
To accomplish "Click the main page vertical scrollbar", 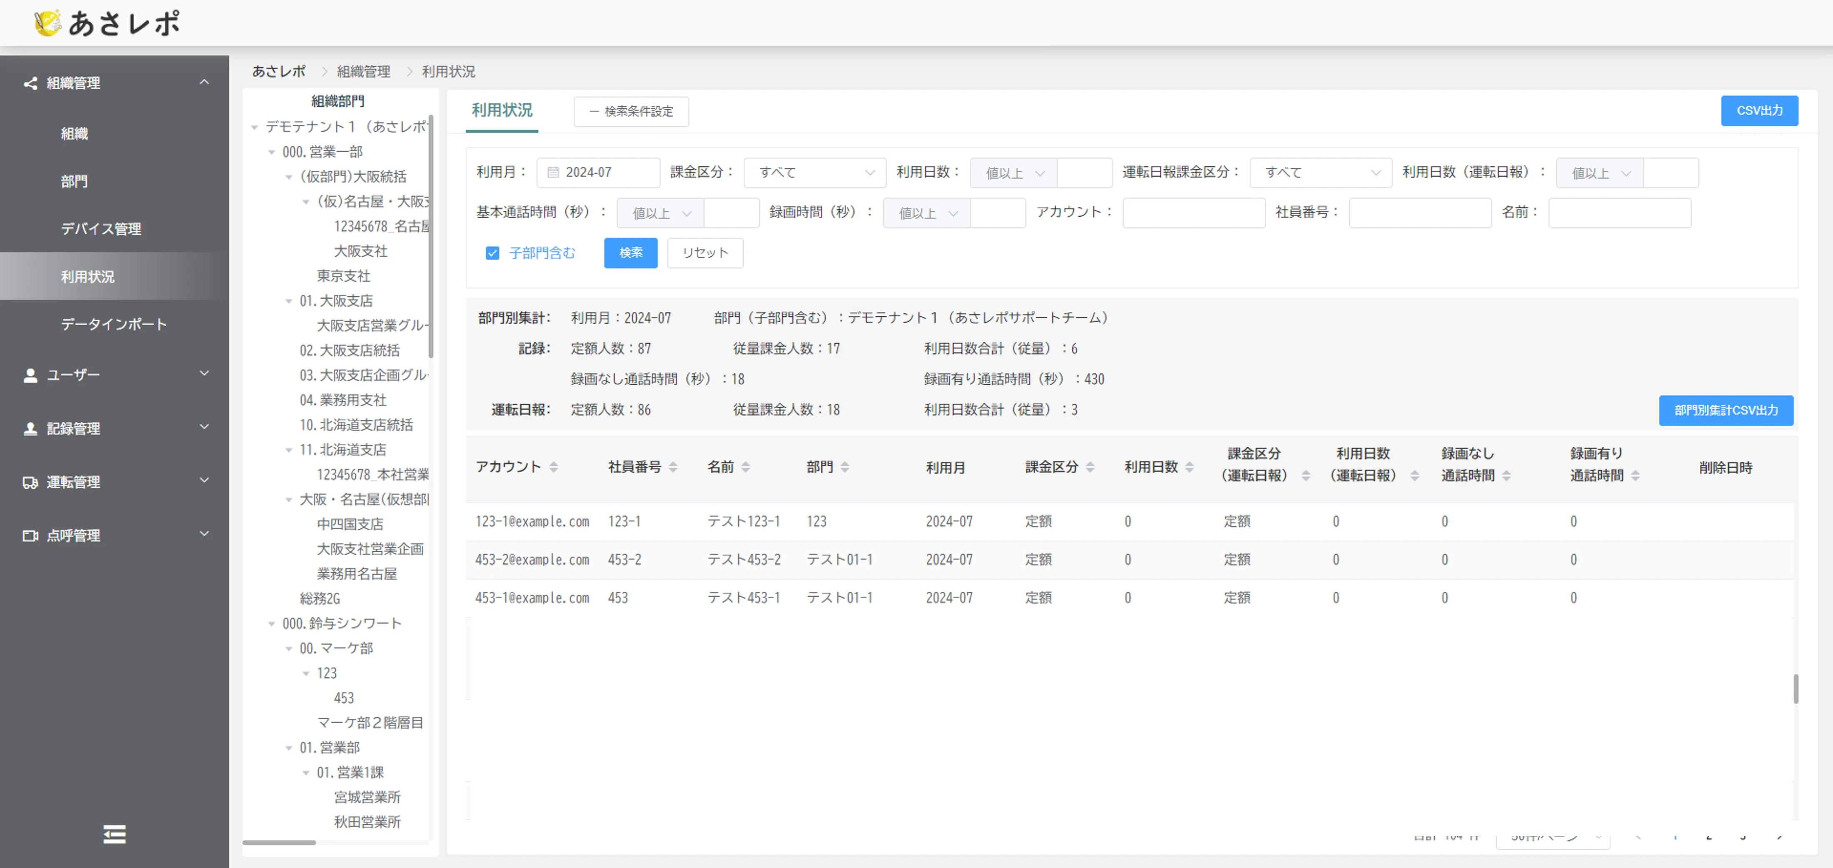I will (1795, 689).
